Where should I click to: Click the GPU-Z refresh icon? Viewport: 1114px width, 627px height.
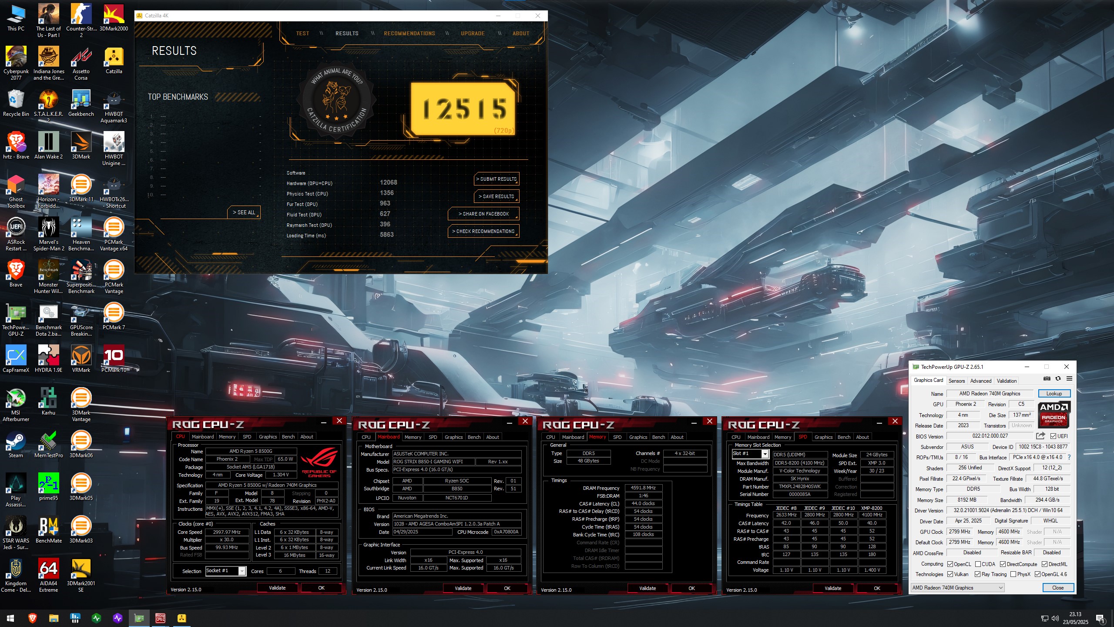coord(1058,379)
